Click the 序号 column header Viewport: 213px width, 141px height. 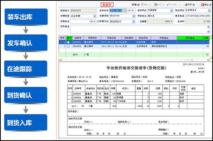tap(62, 38)
